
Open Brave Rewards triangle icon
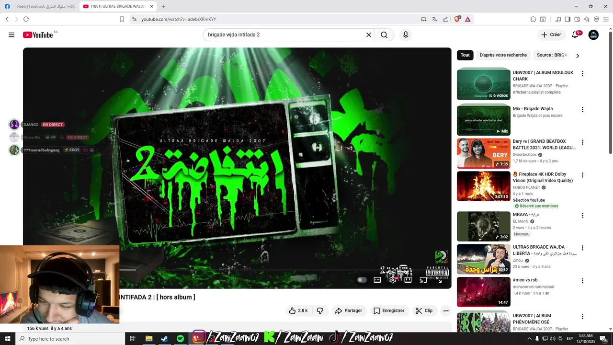468,19
